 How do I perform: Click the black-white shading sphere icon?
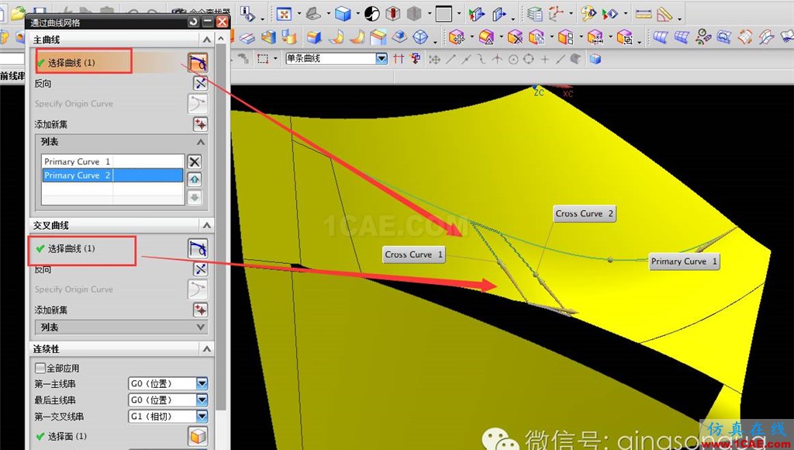[x=372, y=14]
